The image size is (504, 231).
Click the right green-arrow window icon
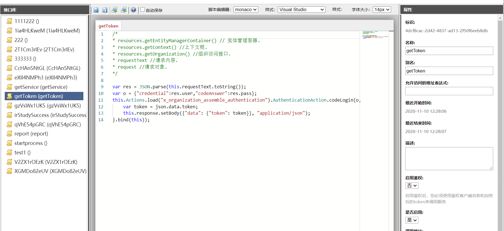point(124,10)
